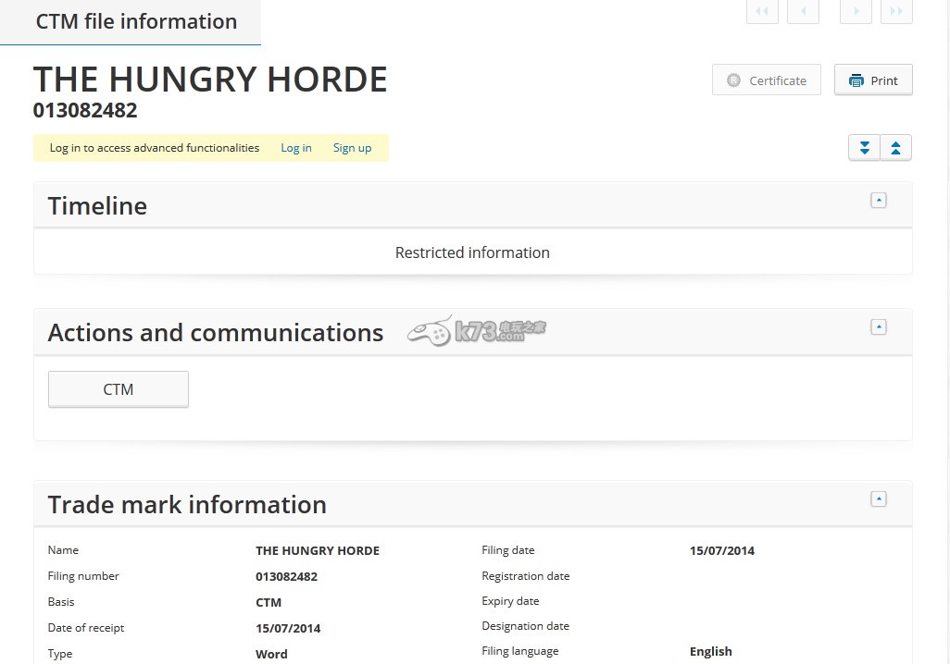Click the THE HUNGRY HORDE page heading
The width and height of the screenshot is (950, 664).
210,80
